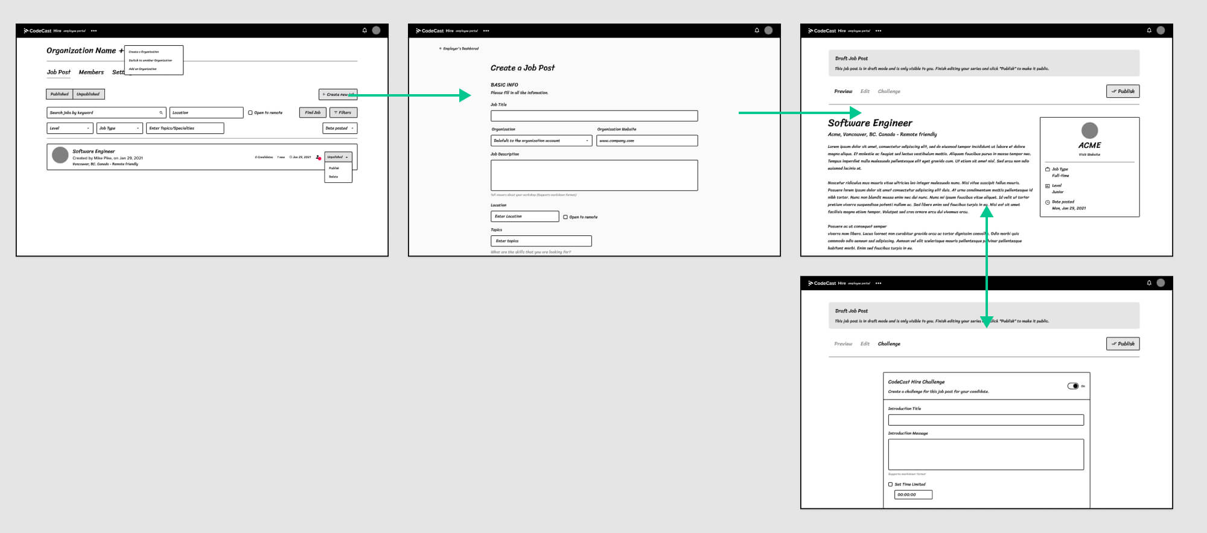Click Software Engineer job listing avatar
The height and width of the screenshot is (533, 1207).
[60, 155]
